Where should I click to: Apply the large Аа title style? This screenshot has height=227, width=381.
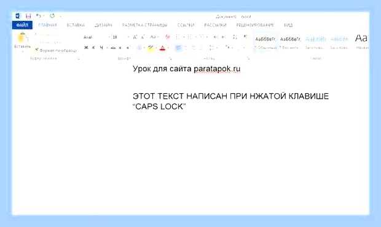[361, 42]
